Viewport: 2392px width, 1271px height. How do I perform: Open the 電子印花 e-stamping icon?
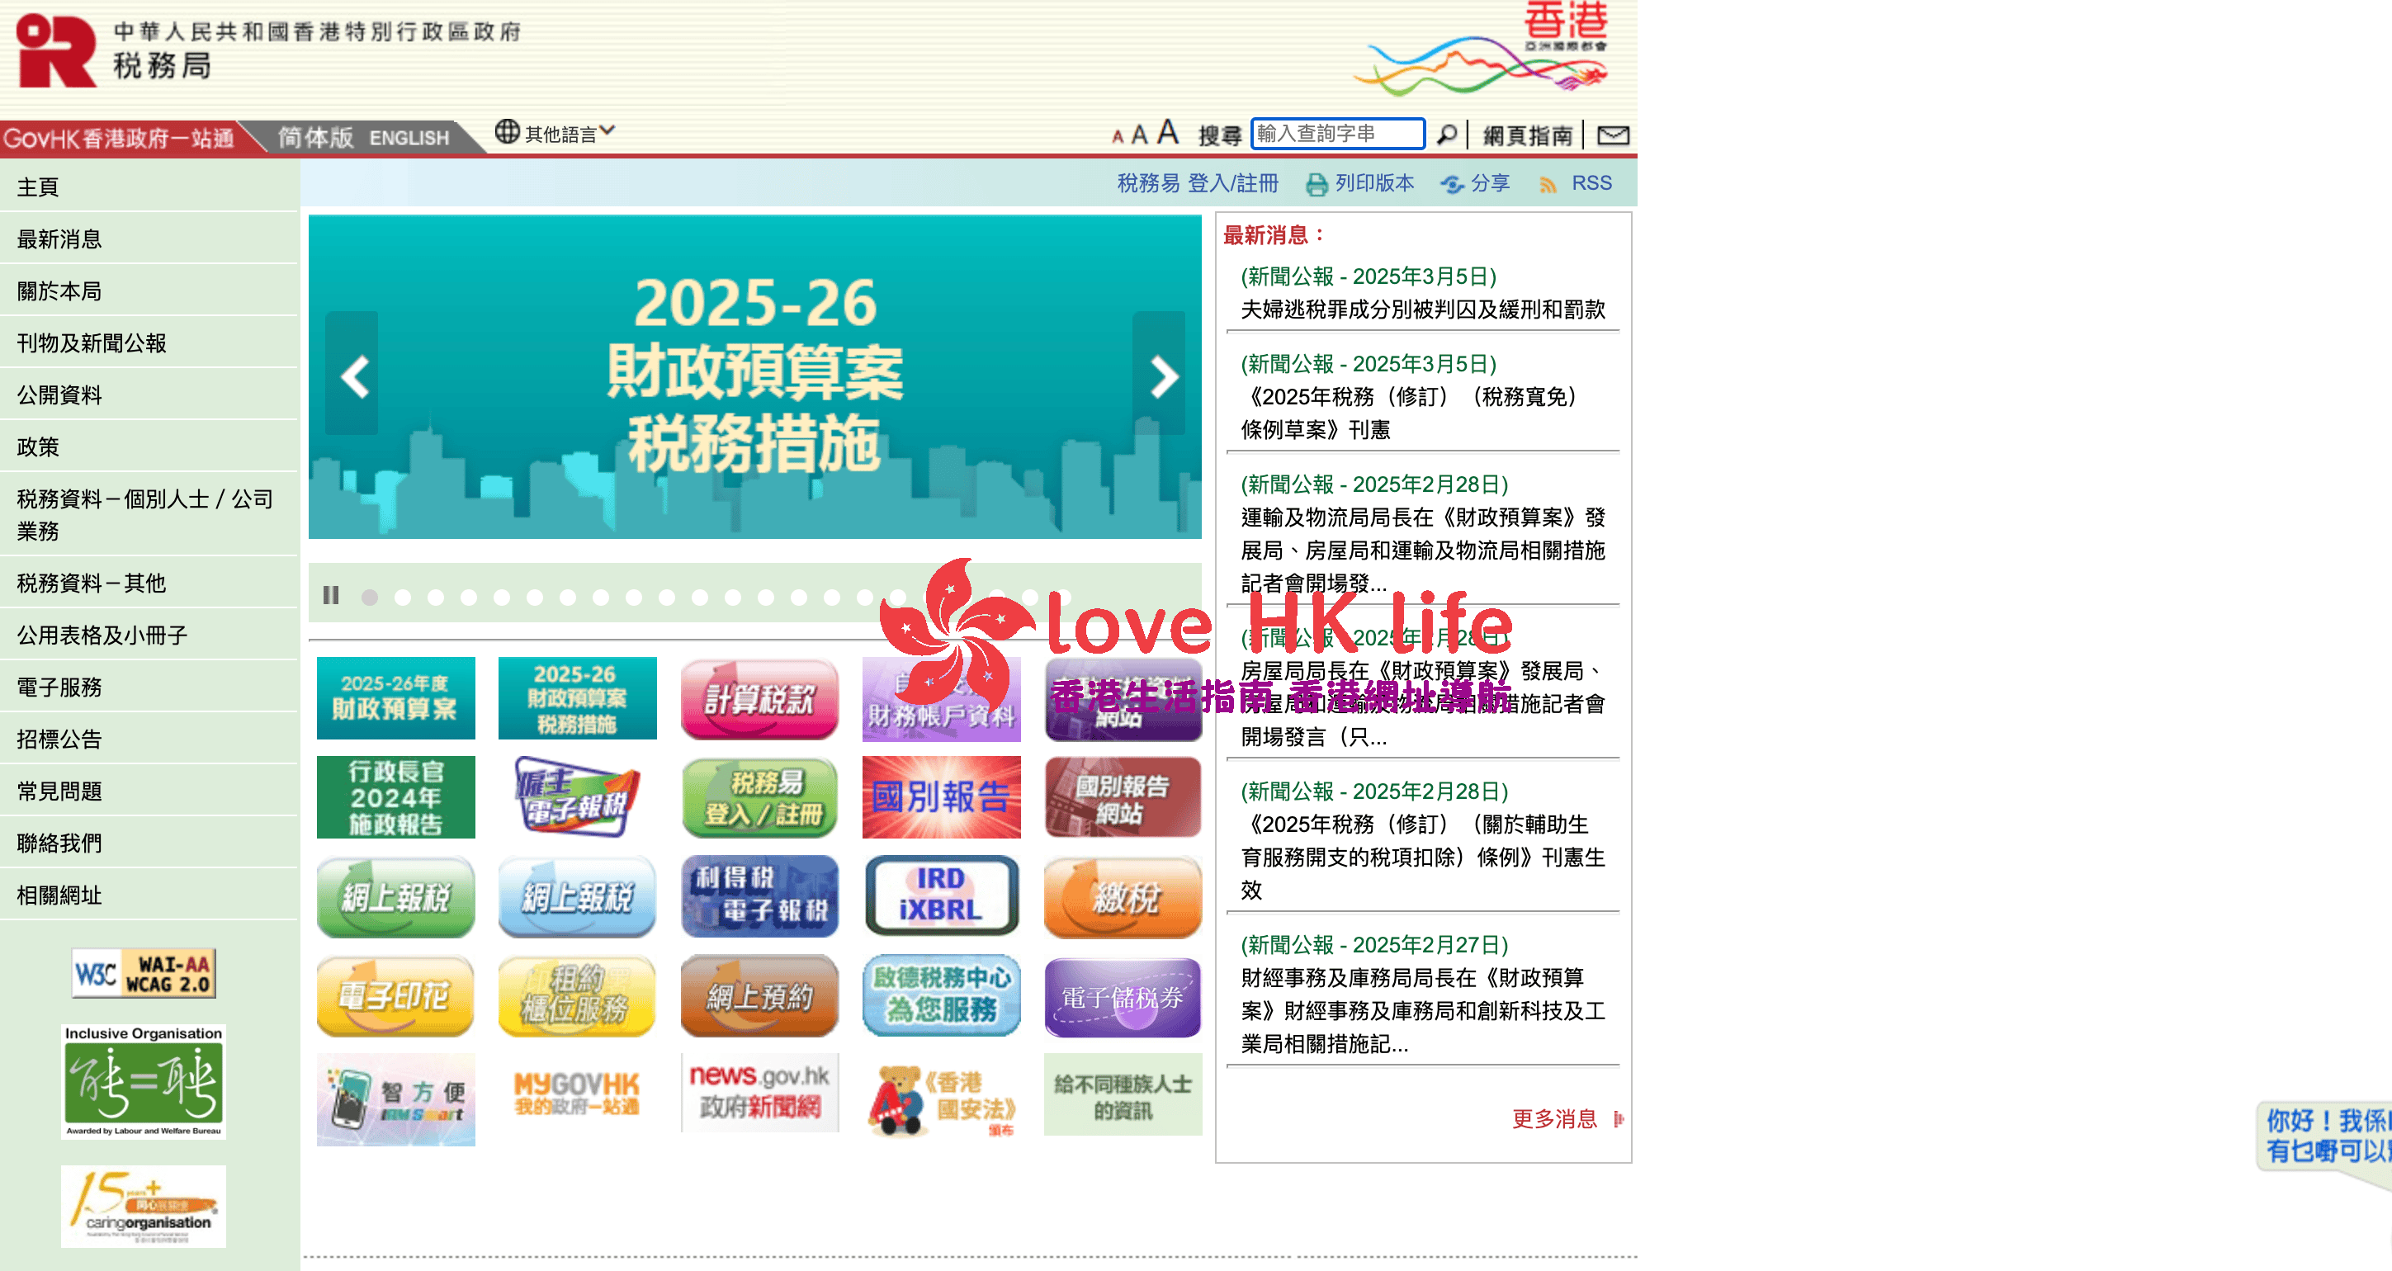point(395,996)
